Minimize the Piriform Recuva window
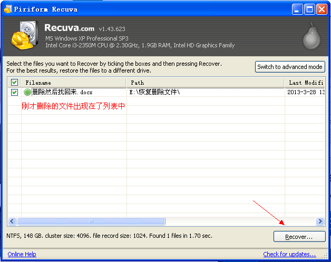This screenshot has height=262, width=331. click(297, 9)
